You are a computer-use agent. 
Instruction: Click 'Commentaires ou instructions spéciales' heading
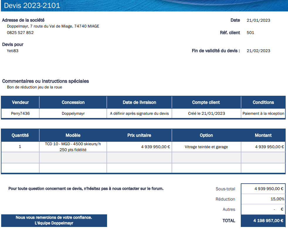click(45, 81)
